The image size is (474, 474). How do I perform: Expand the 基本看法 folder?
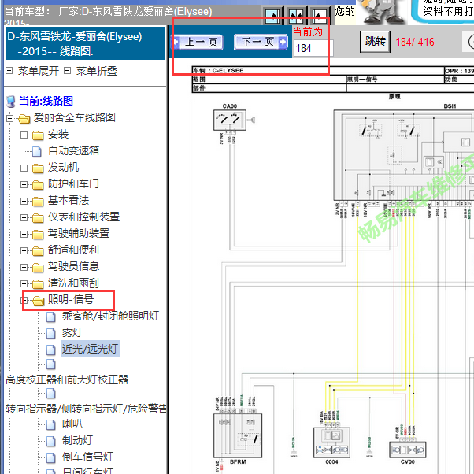(24, 201)
